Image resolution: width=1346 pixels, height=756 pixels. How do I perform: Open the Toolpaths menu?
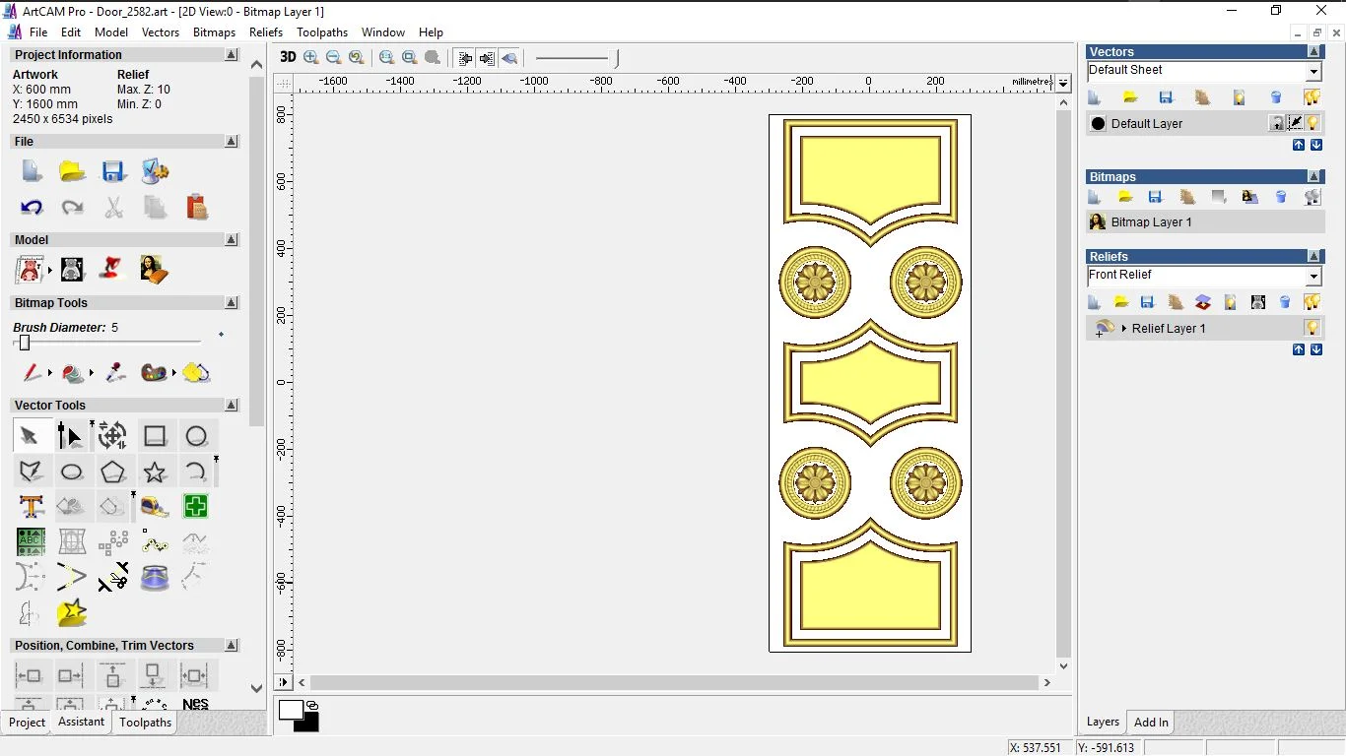[322, 32]
